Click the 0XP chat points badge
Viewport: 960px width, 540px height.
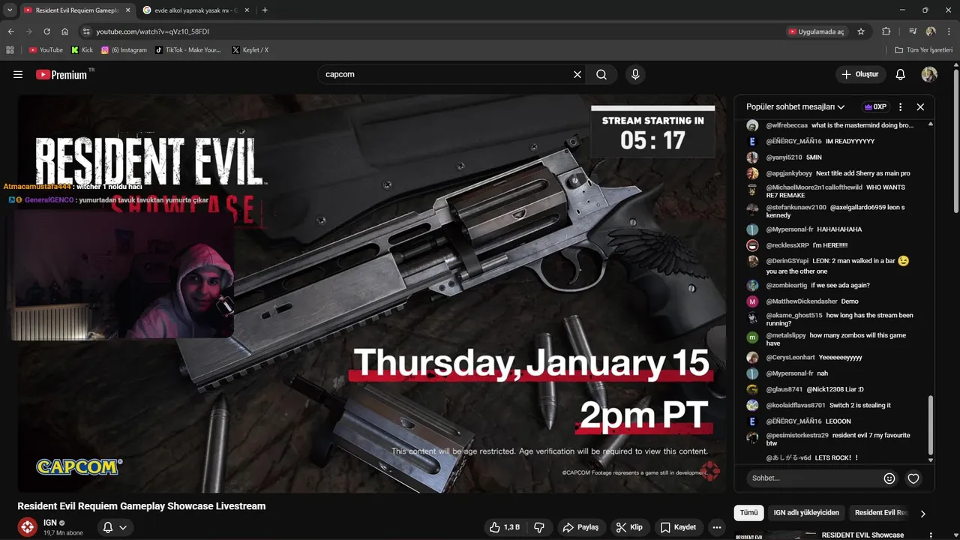[875, 106]
